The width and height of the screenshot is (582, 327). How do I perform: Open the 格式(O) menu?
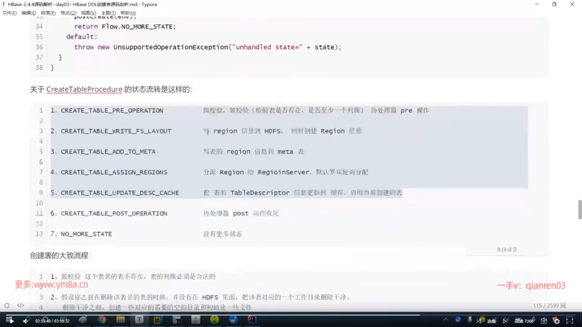click(68, 13)
